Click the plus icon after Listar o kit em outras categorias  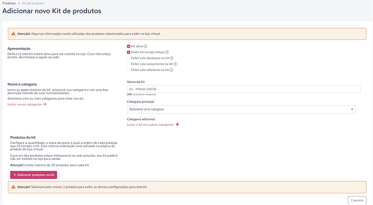178,124
